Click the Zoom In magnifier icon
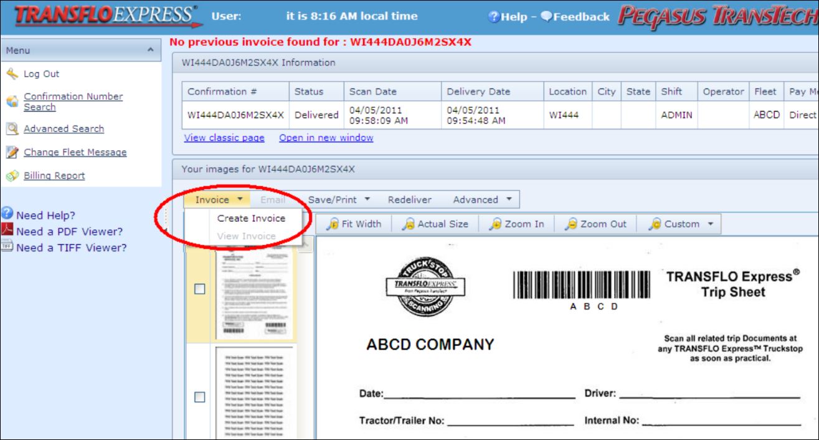 pyautogui.click(x=495, y=224)
